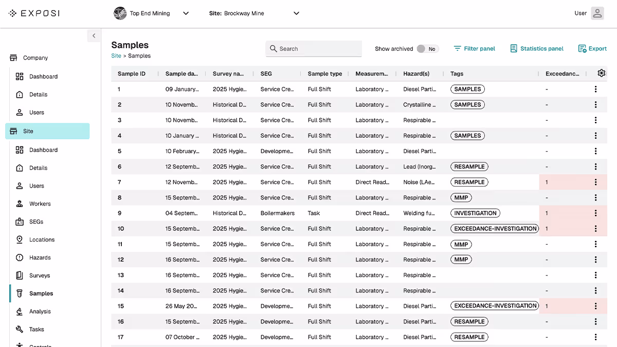The height and width of the screenshot is (347, 617).
Task: Collapse the left sidebar with the chevron
Action: [94, 36]
